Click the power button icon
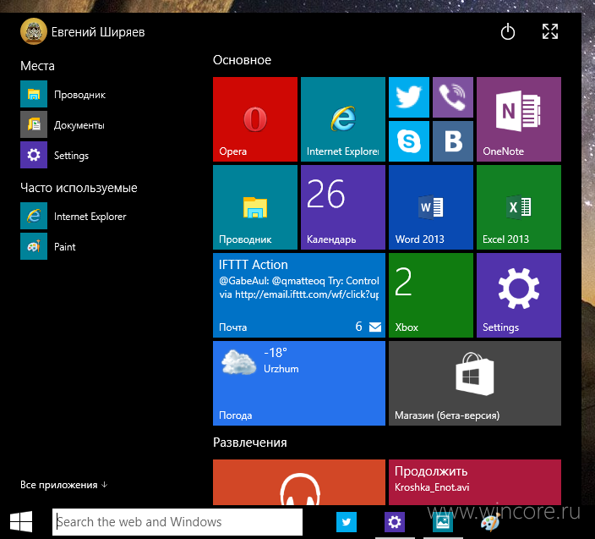This screenshot has height=539, width=595. [508, 32]
